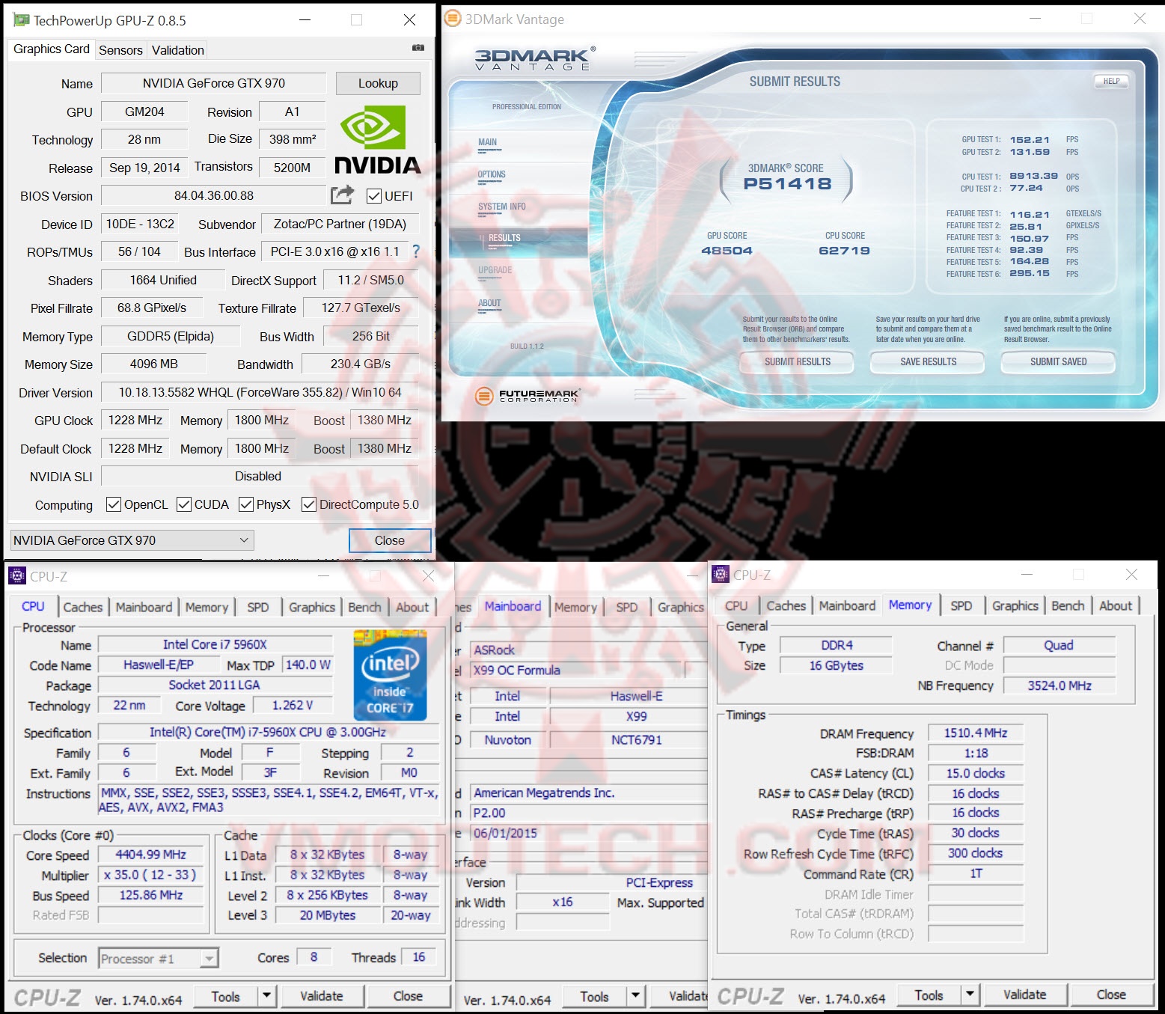1165x1014 pixels.
Task: Toggle the DirectCompute 5.0 checkbox
Action: point(308,504)
